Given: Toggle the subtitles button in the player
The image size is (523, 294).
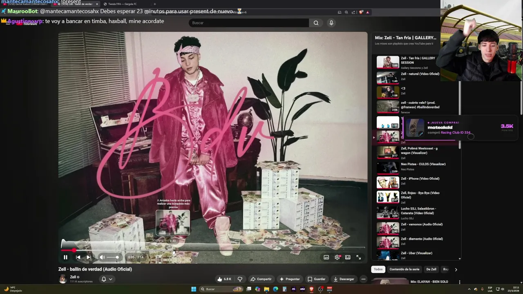Looking at the screenshot, I should tap(326, 257).
